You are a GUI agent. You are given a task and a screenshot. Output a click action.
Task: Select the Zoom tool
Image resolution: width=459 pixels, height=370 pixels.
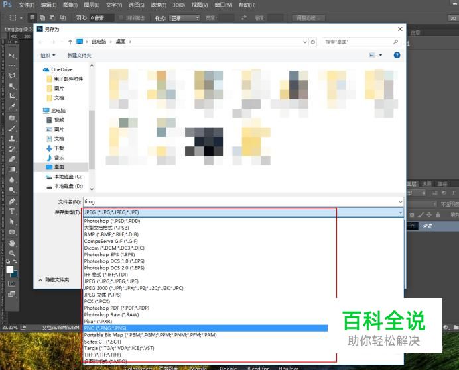tap(12, 254)
